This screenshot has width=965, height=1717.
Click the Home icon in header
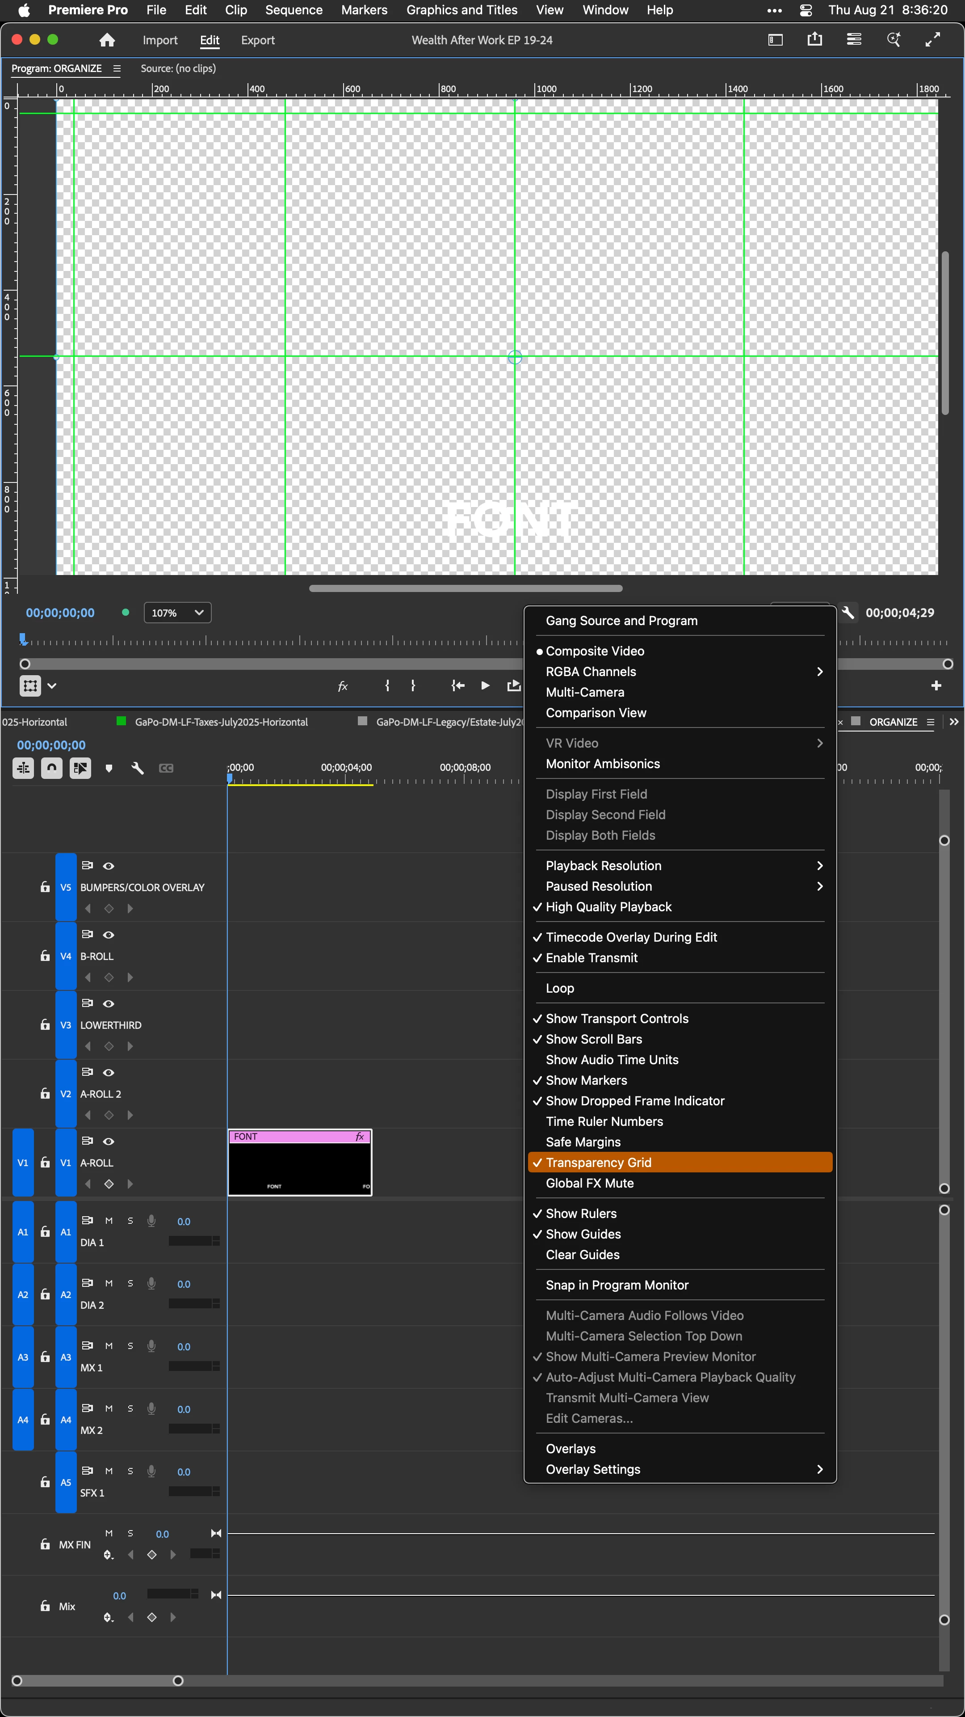click(107, 40)
